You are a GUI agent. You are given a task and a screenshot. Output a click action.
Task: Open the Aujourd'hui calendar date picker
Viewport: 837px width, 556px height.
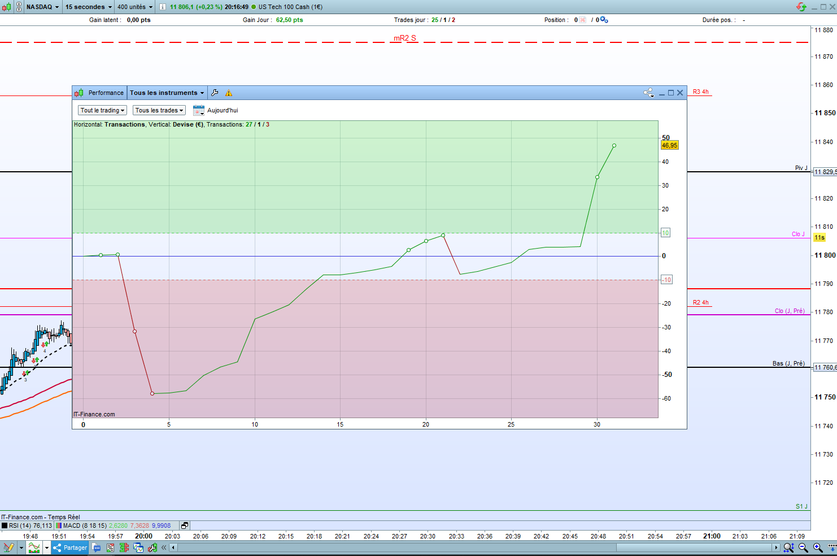(x=198, y=110)
